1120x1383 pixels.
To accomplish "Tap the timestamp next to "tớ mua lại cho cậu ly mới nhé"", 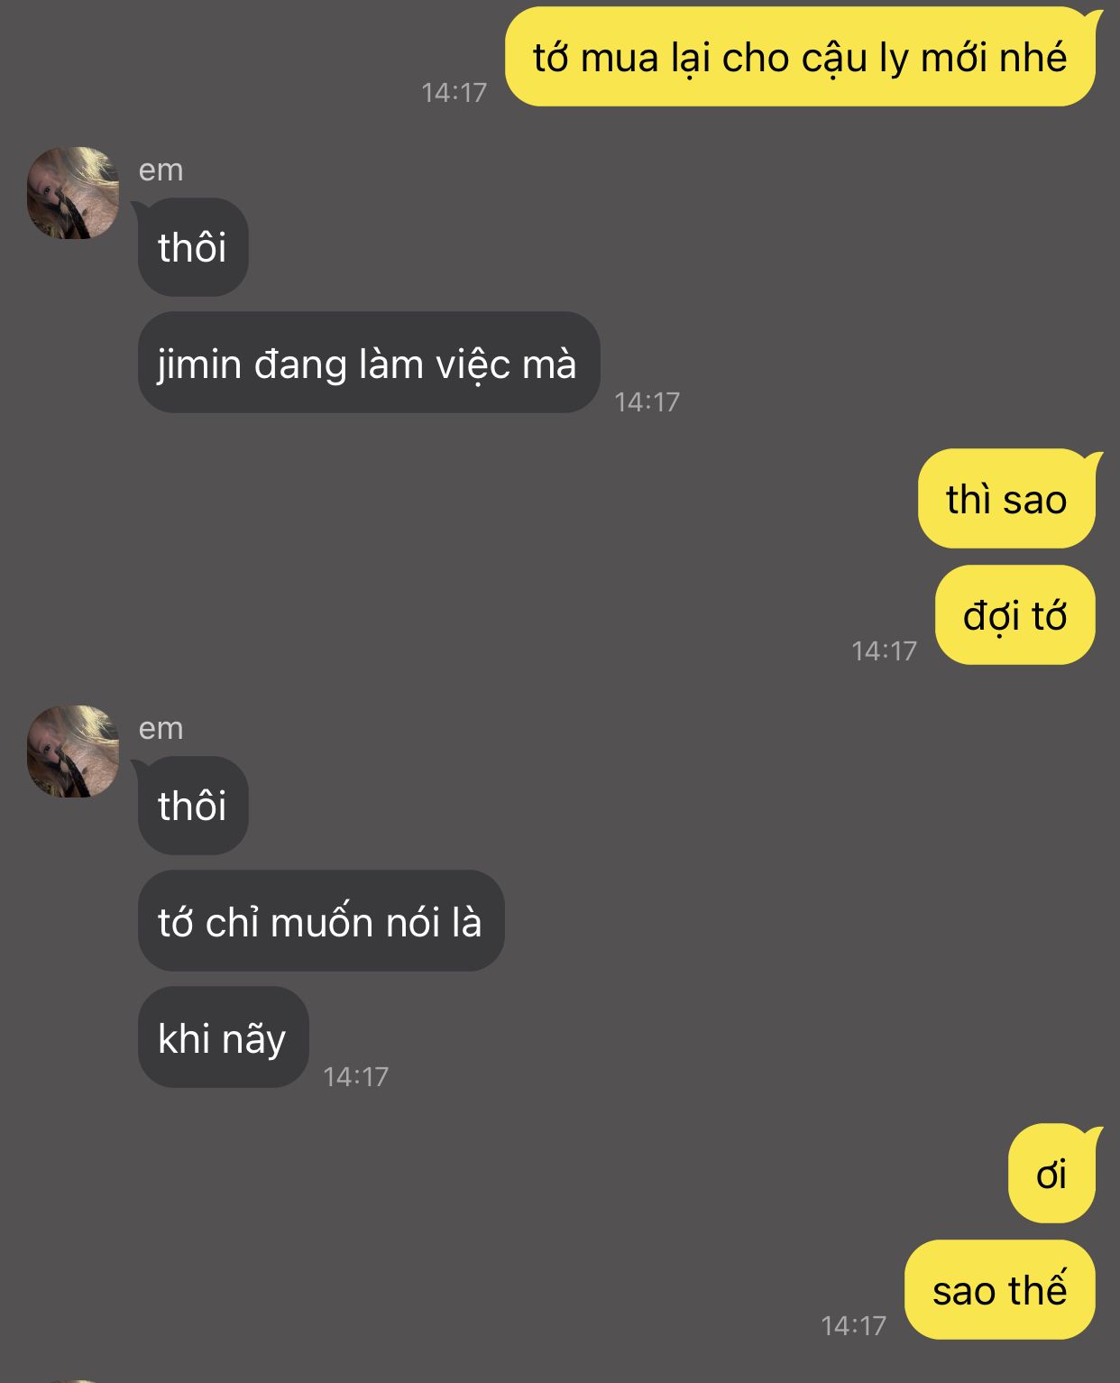I will 454,92.
